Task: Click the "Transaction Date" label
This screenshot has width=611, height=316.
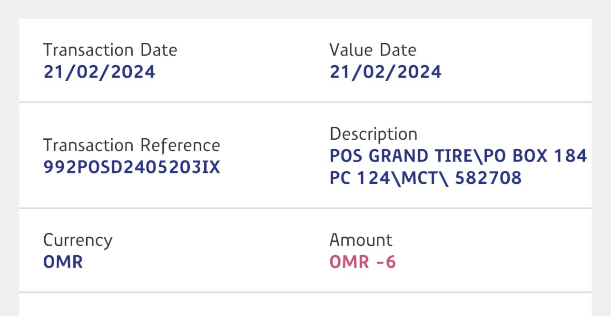Action: [x=110, y=50]
